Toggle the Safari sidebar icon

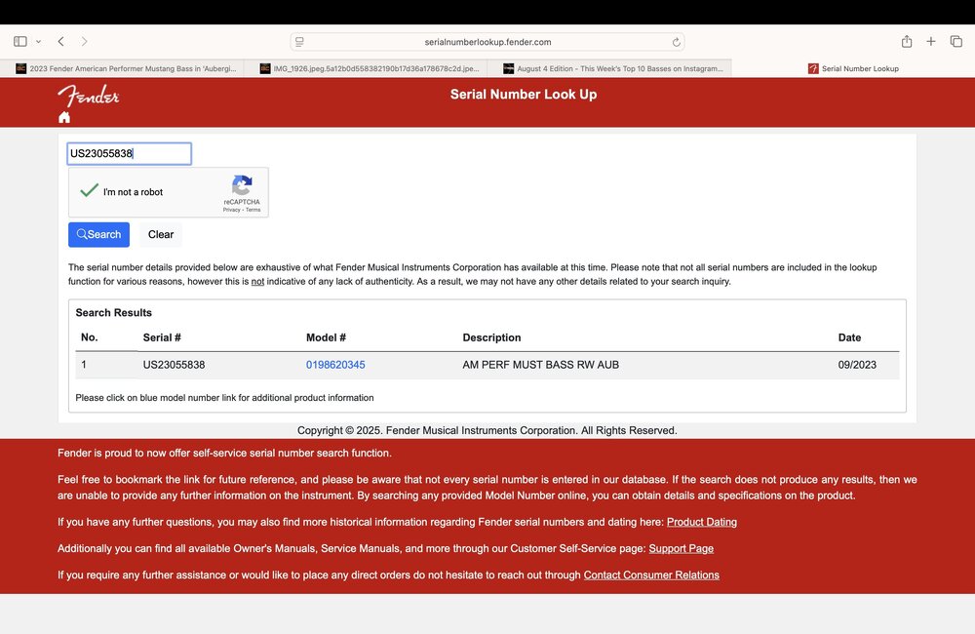pyautogui.click(x=19, y=42)
